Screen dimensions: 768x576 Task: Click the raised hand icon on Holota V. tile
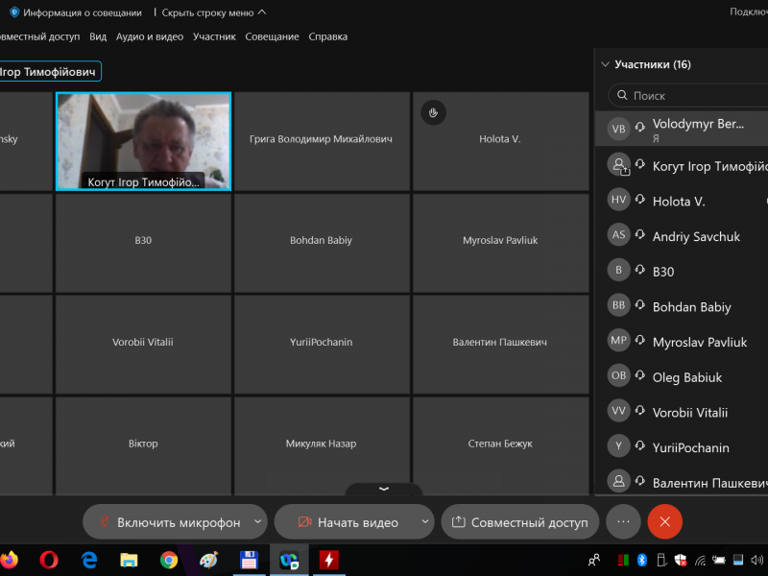click(433, 113)
